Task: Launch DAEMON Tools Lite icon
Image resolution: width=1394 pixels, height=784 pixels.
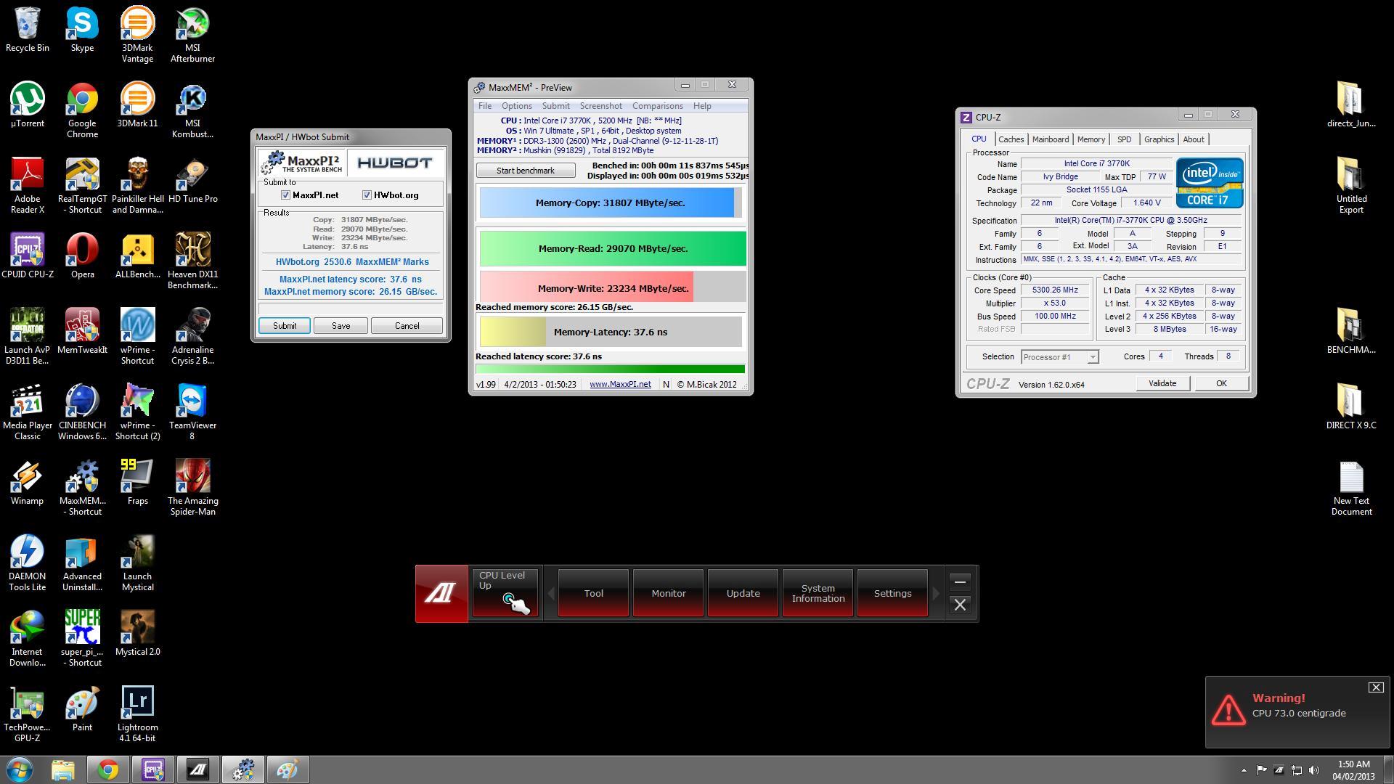Action: tap(28, 563)
